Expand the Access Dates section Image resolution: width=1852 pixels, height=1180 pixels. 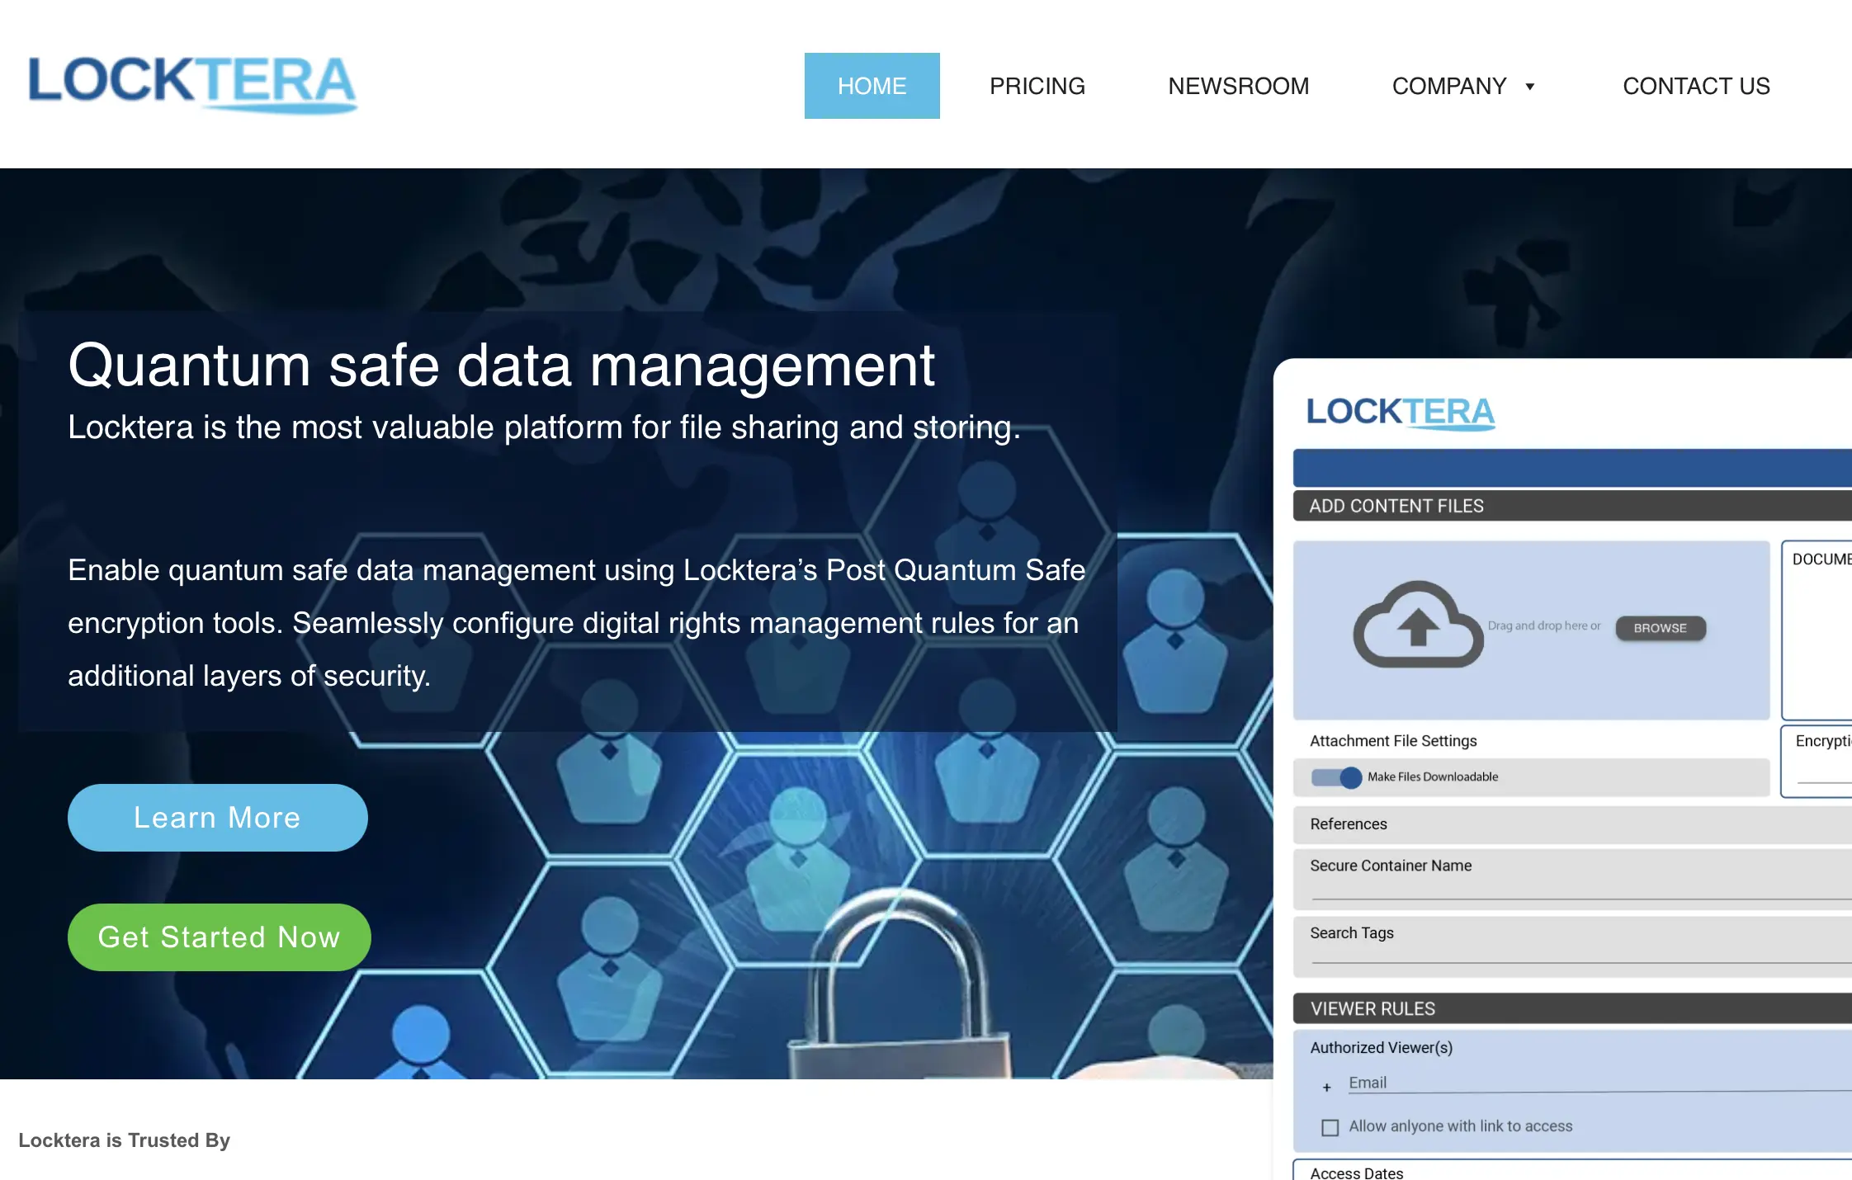(1356, 1172)
